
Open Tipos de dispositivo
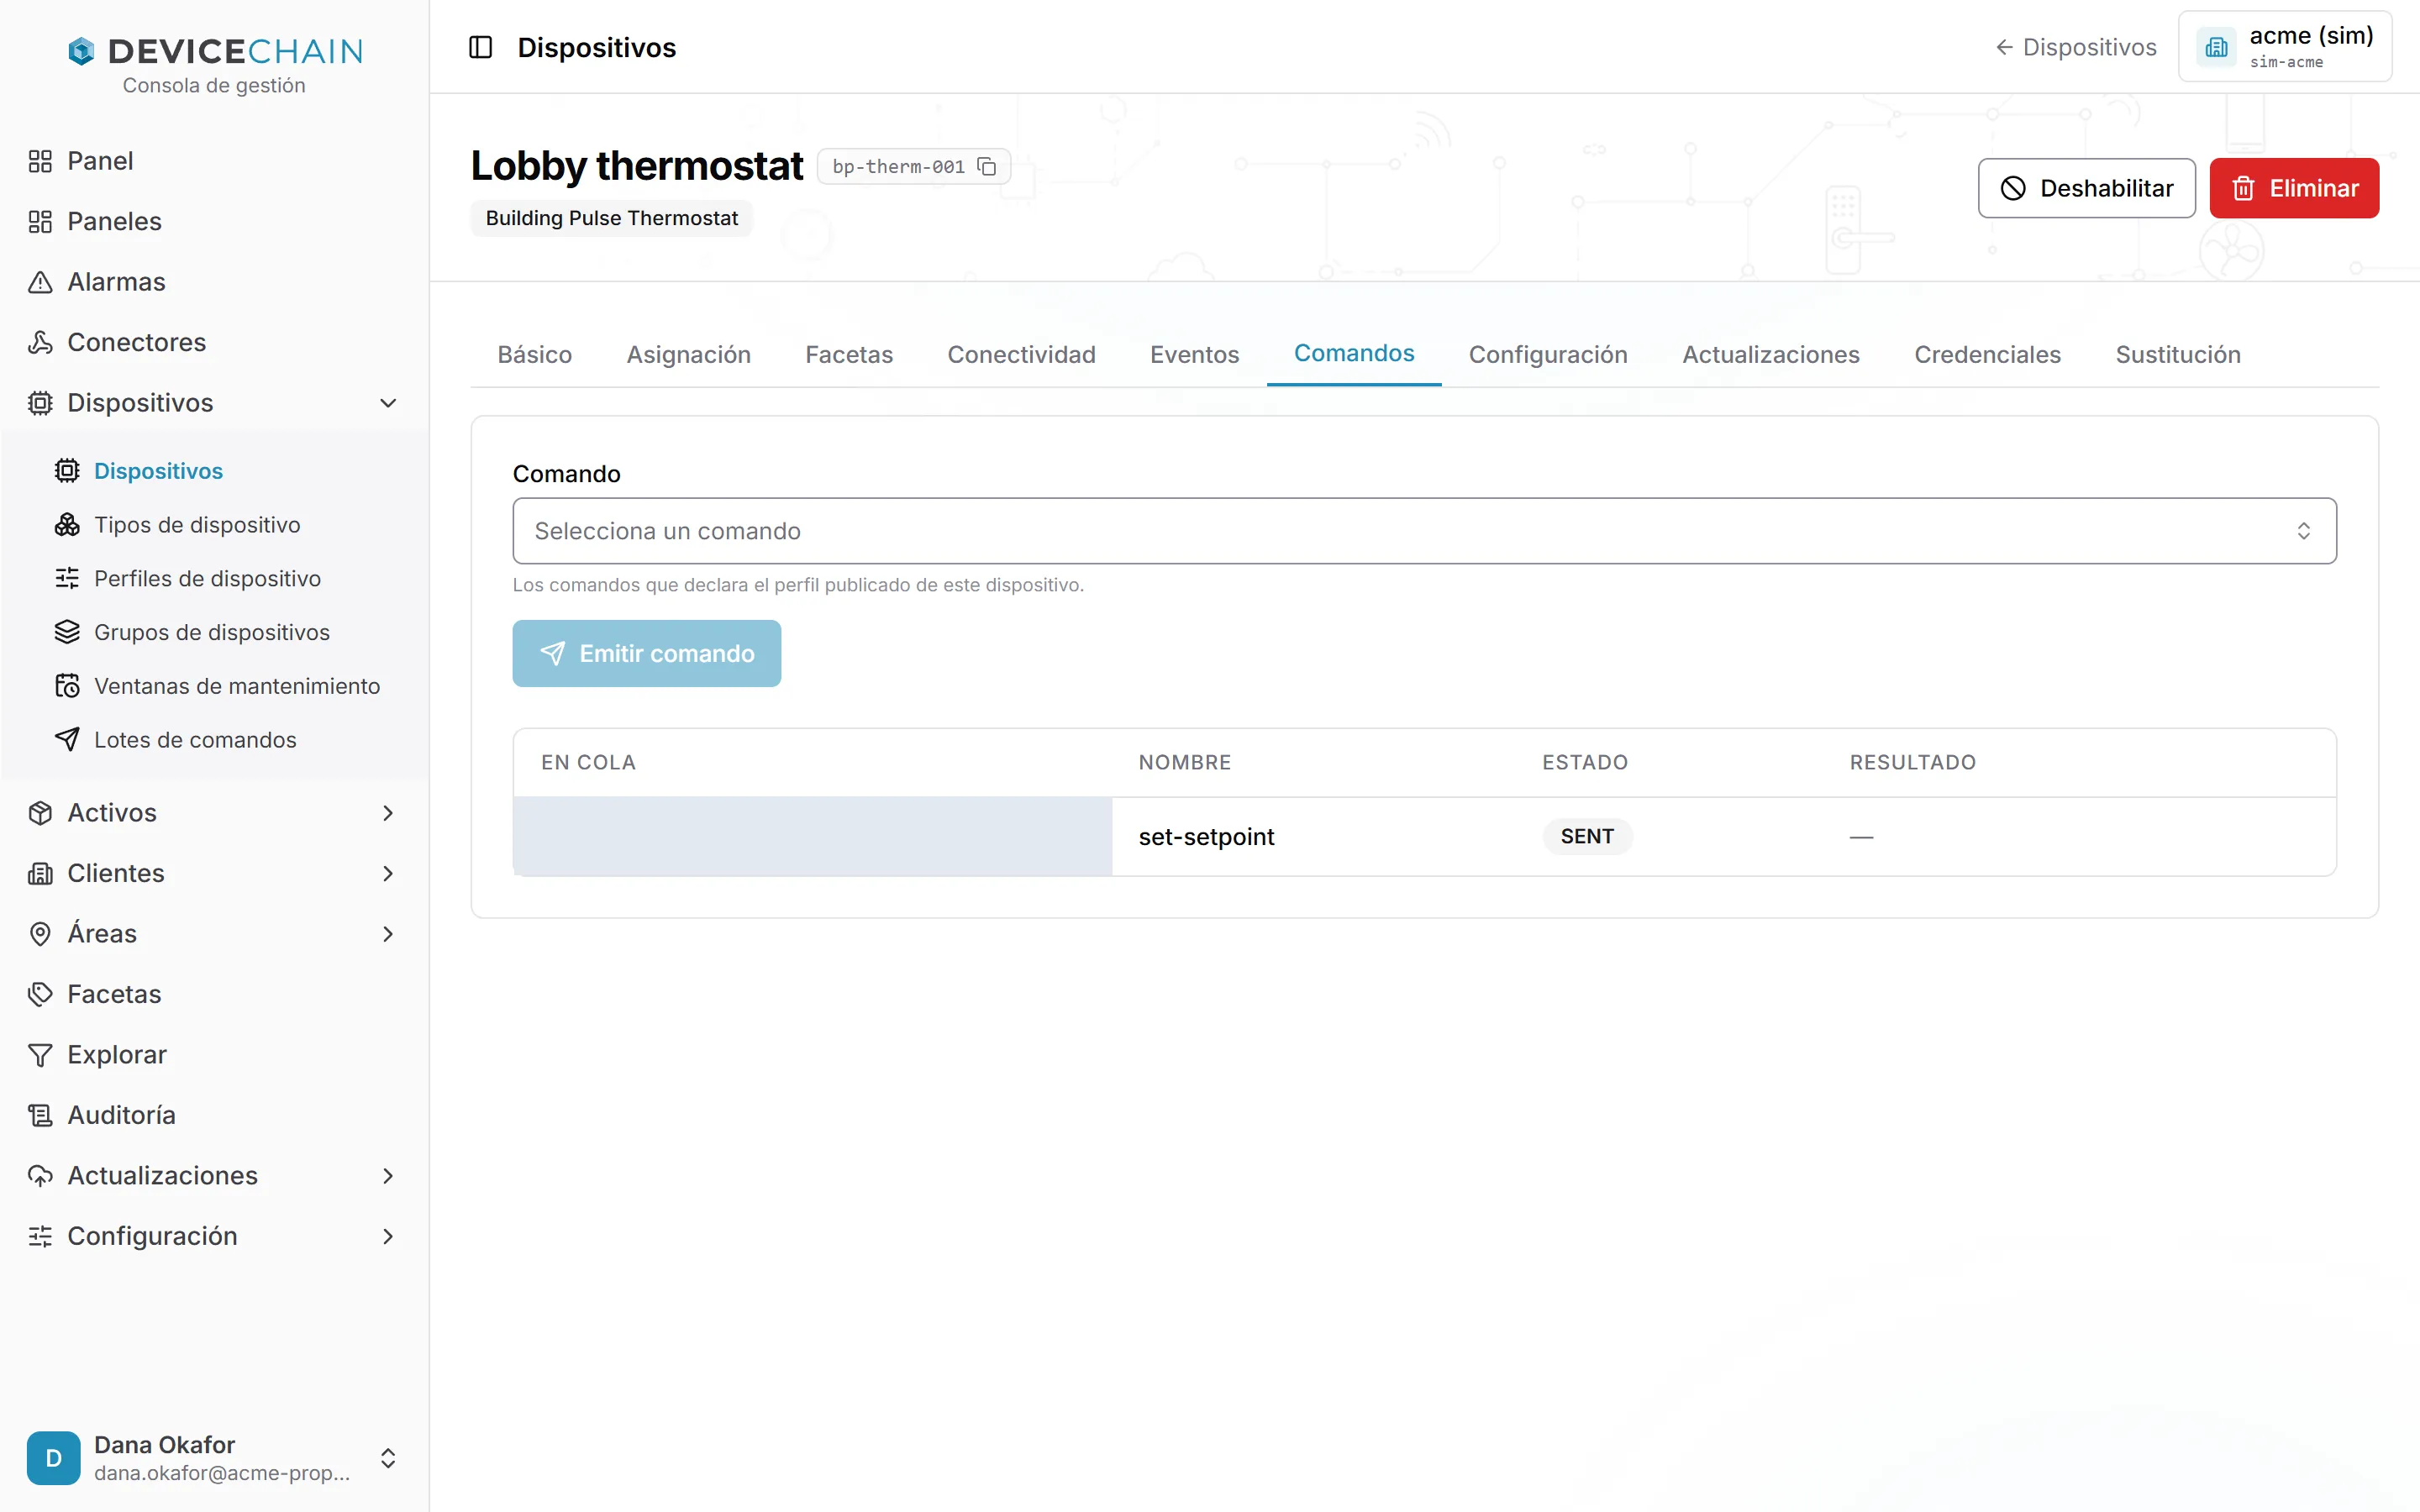pyautogui.click(x=228, y=525)
